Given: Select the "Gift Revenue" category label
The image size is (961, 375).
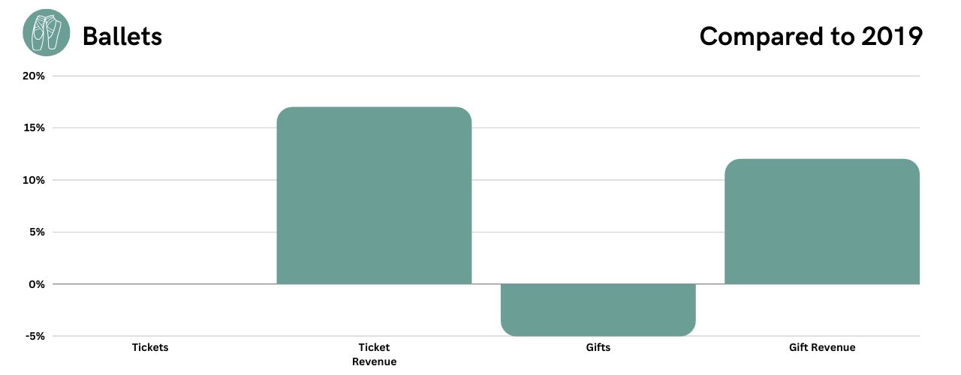Looking at the screenshot, I should point(822,347).
